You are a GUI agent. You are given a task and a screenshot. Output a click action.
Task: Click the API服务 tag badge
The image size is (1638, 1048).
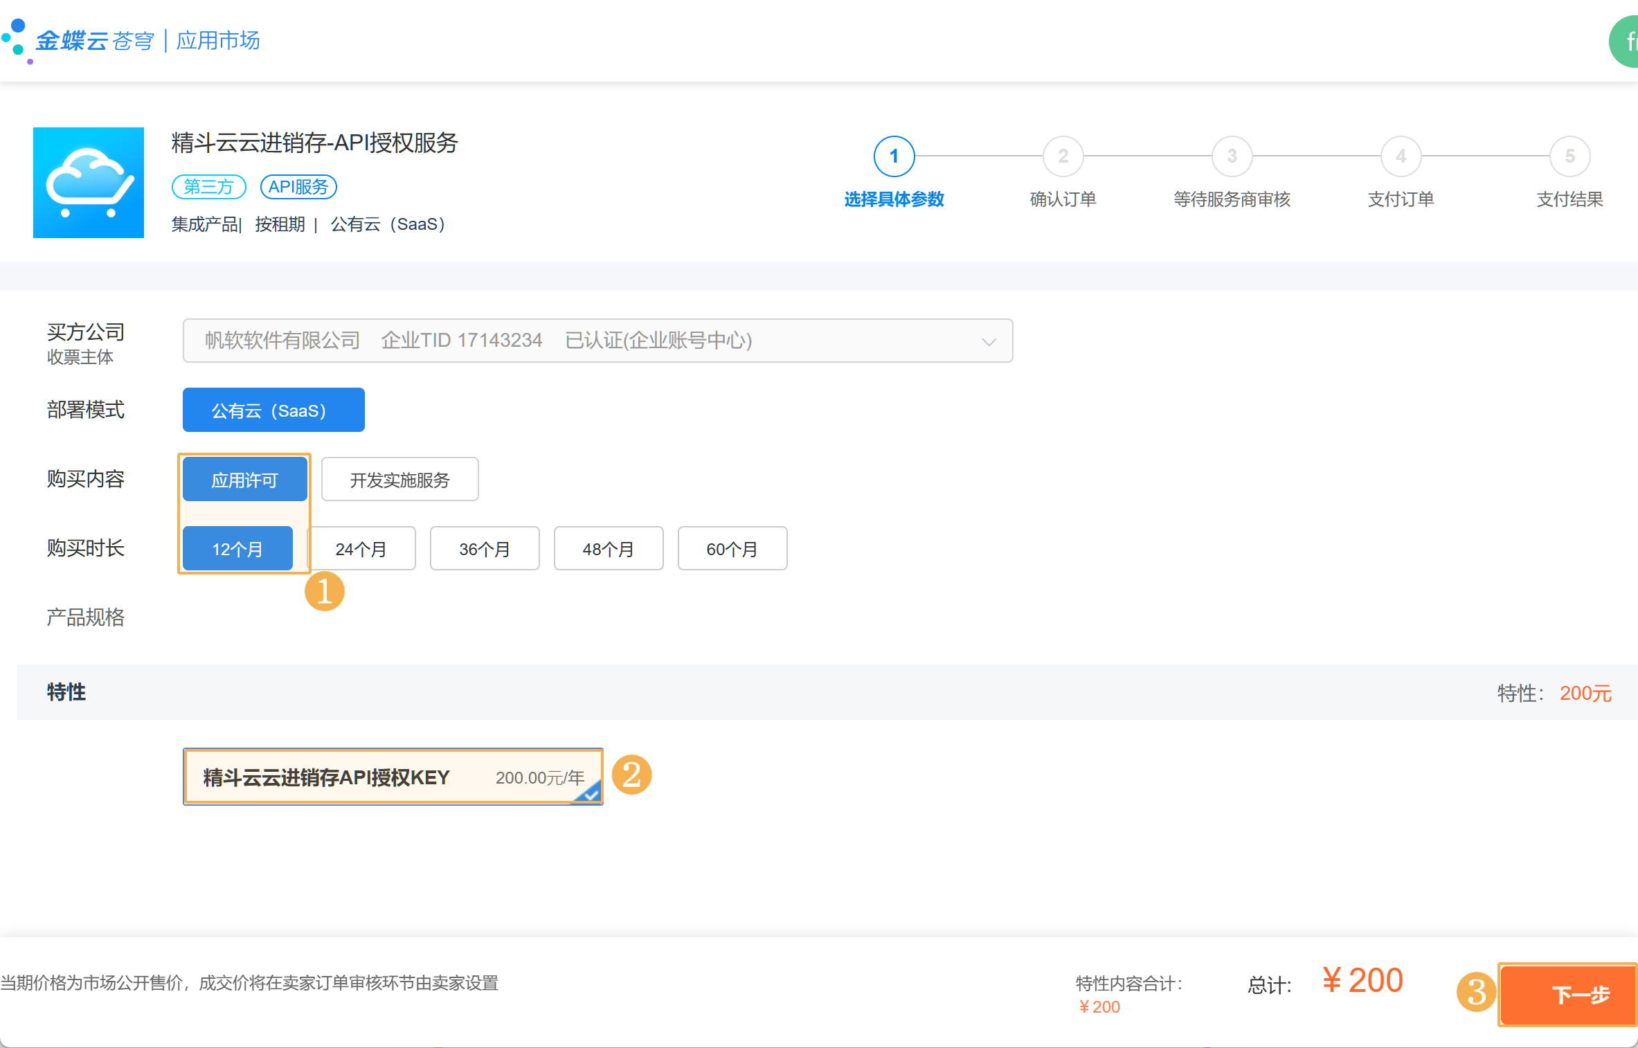(298, 187)
